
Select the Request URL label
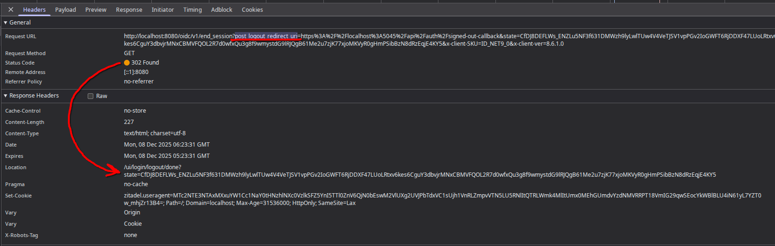point(21,36)
